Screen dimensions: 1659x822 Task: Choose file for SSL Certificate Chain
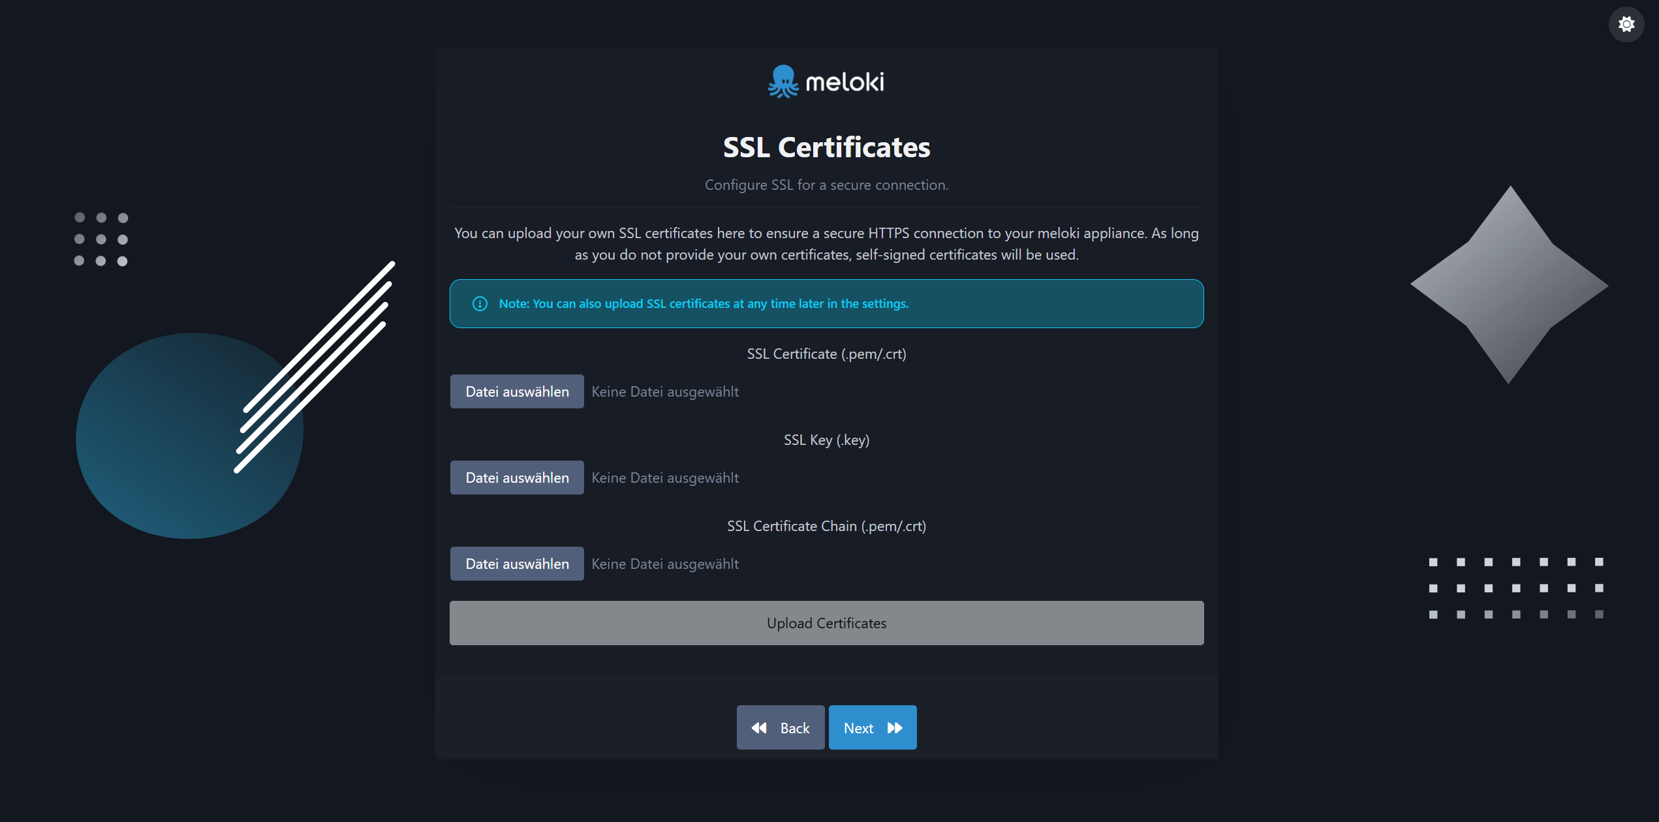click(x=517, y=564)
